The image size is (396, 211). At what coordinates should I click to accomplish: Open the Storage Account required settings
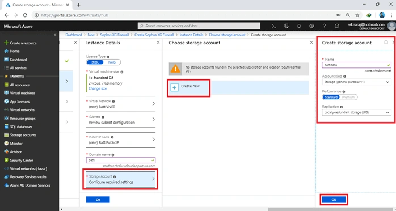click(x=121, y=179)
